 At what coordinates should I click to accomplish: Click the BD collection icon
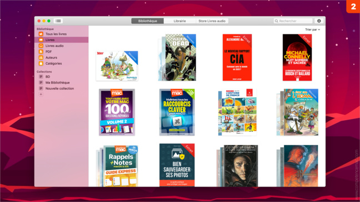(41, 76)
